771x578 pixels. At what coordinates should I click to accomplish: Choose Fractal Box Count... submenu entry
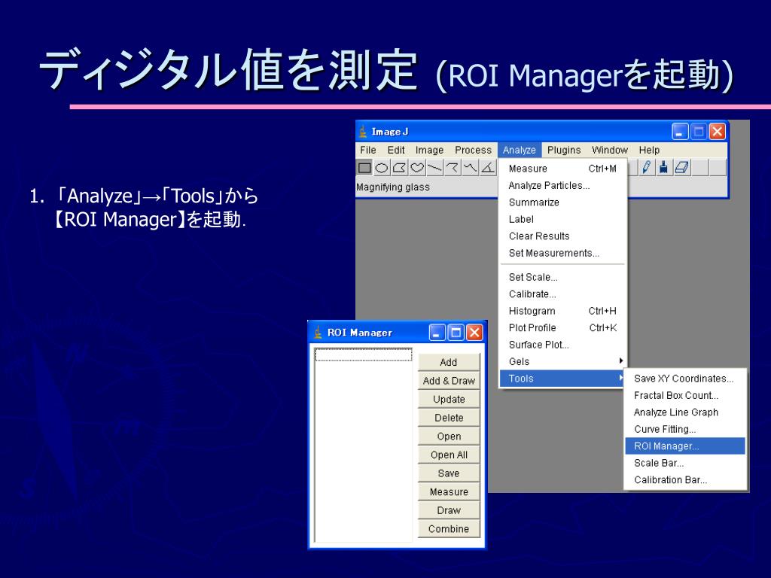tap(685, 395)
